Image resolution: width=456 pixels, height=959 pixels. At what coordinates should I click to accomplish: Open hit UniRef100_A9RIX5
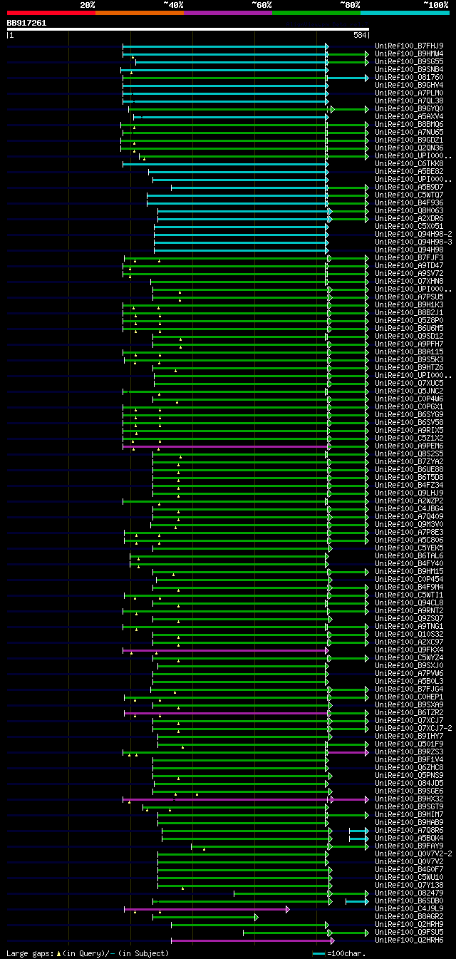click(409, 430)
